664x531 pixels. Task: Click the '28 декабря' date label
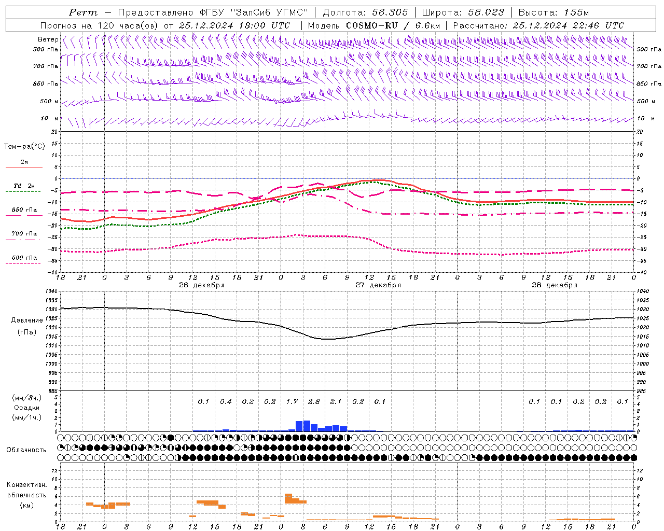(555, 285)
